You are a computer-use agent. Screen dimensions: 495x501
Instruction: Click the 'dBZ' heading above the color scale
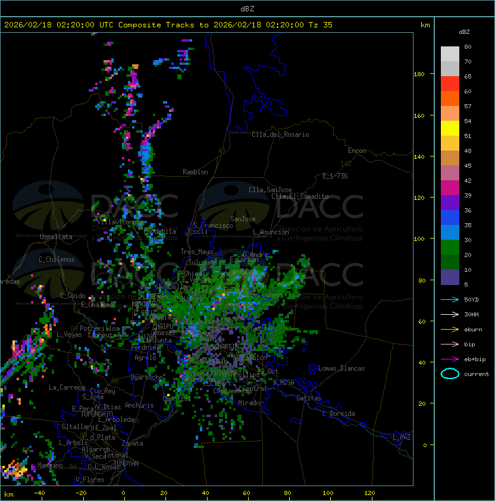click(x=464, y=32)
